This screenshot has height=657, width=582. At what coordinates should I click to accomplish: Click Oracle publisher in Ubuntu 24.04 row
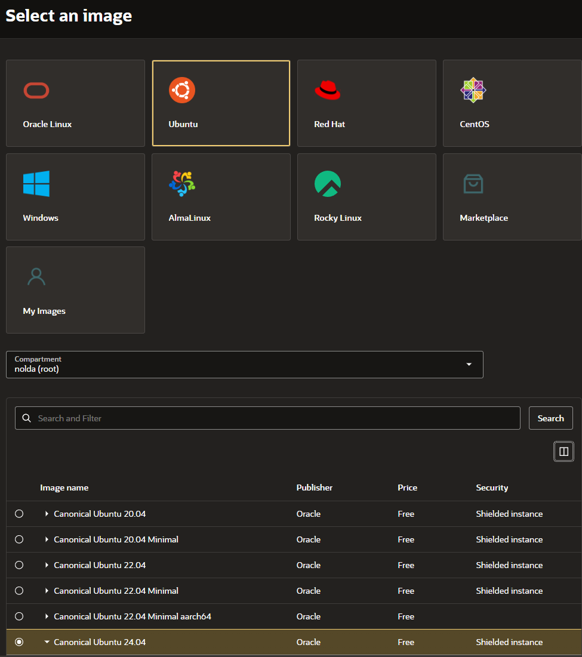tap(309, 642)
